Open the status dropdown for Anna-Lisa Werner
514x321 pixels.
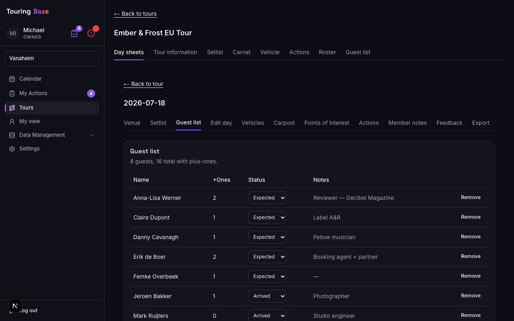pos(267,198)
